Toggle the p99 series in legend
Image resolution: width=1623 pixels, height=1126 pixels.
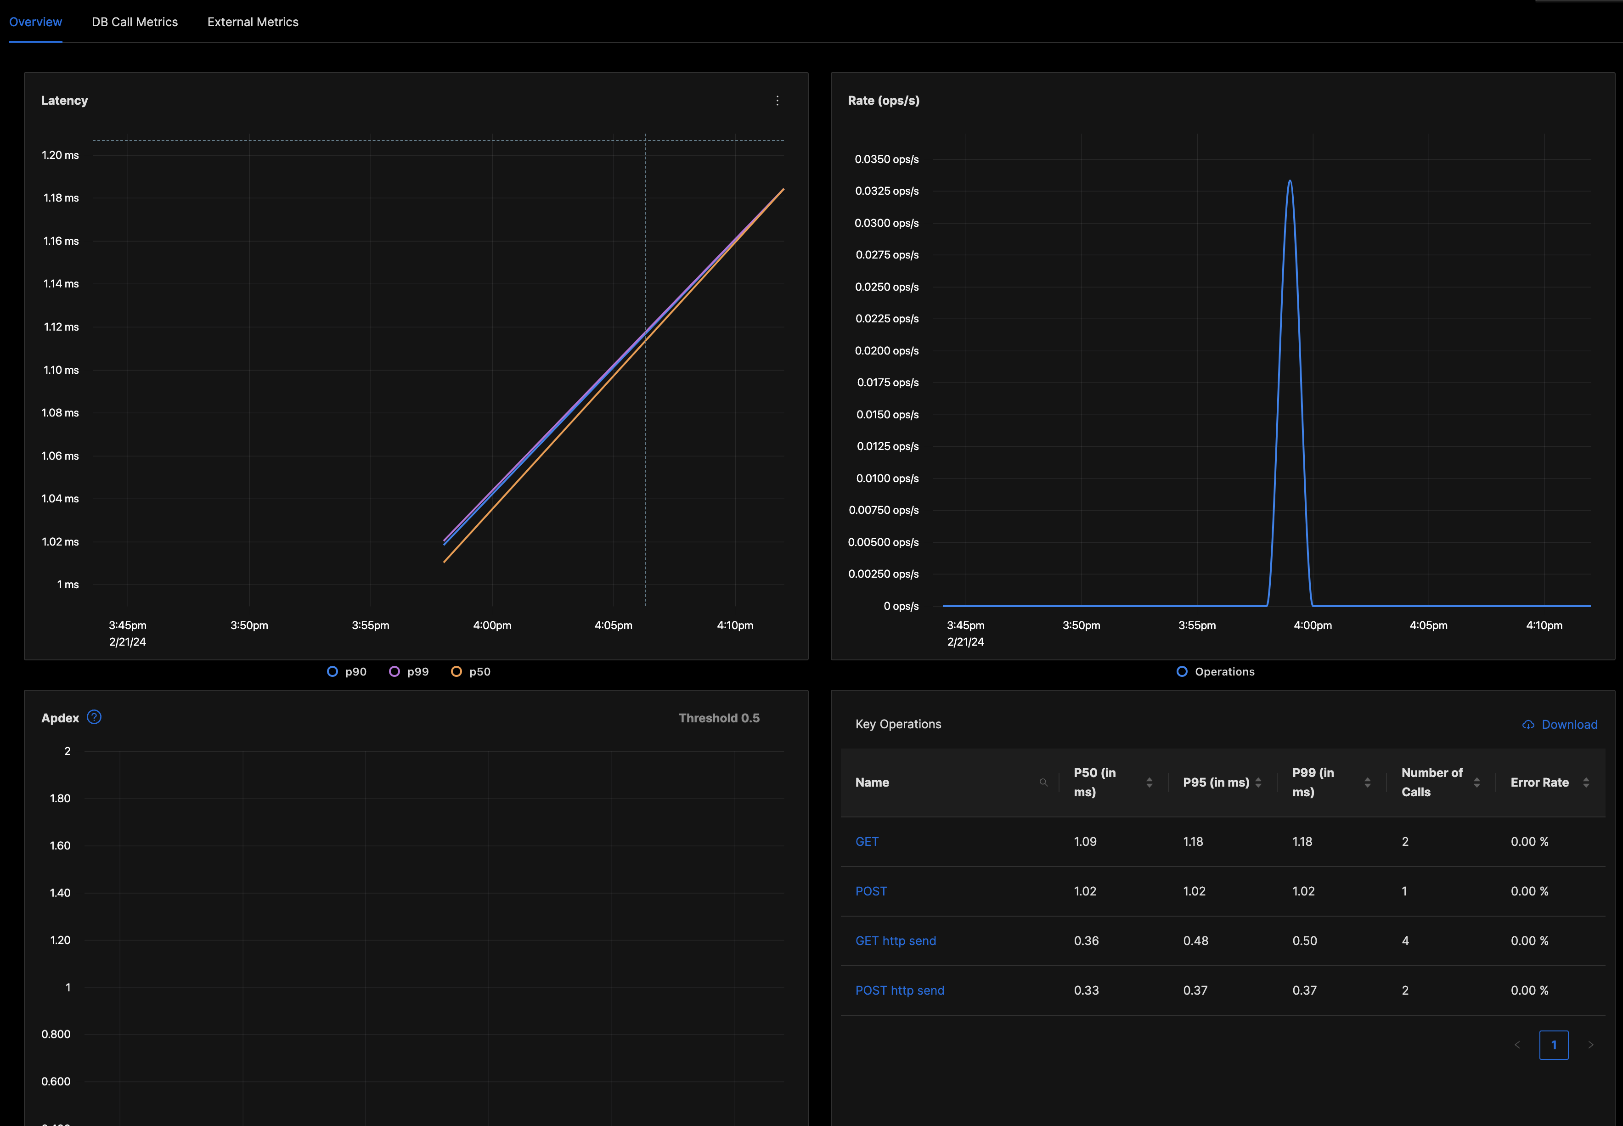point(409,672)
